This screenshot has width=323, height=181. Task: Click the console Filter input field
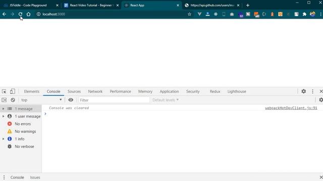[x=114, y=100]
